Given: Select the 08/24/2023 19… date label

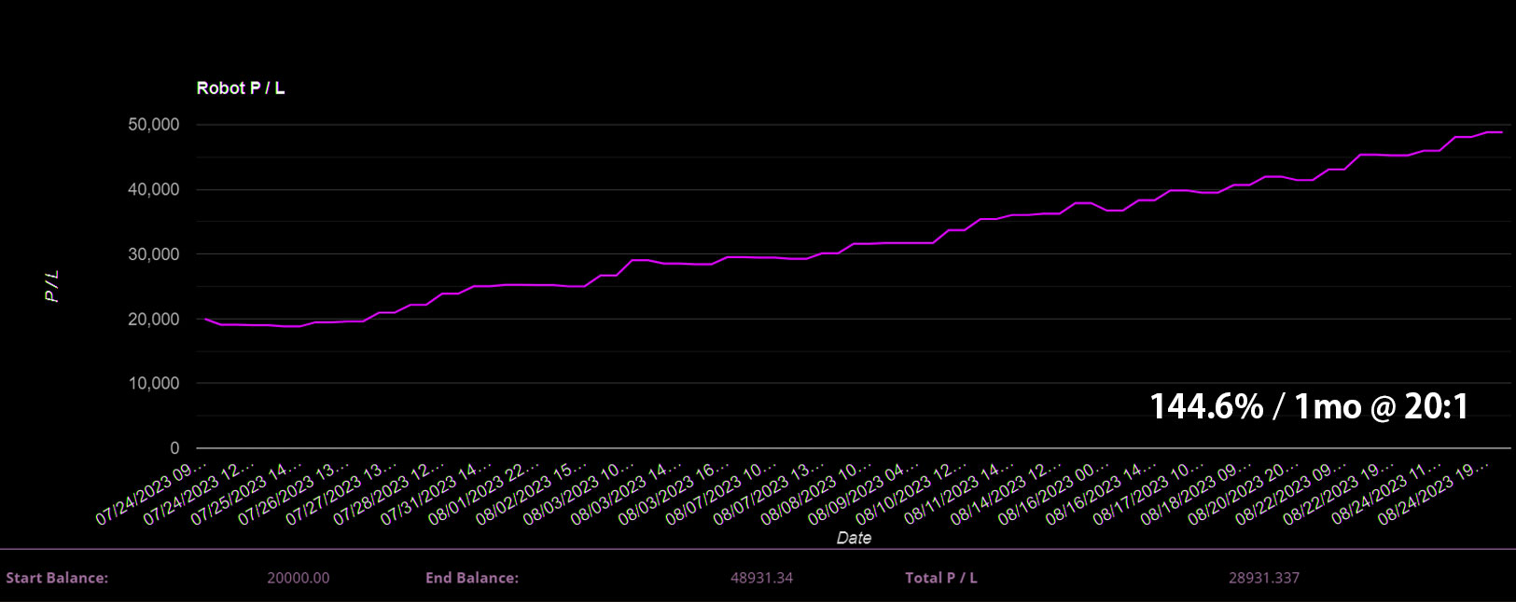Looking at the screenshot, I should point(1434,493).
